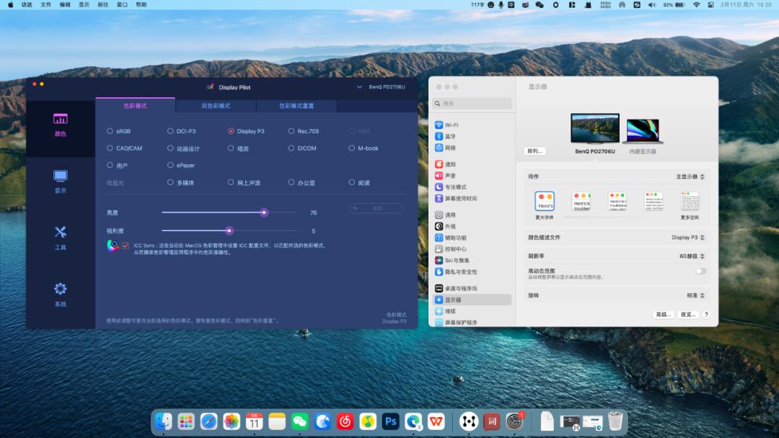Click the ICC Sync color wheel icon
The width and height of the screenshot is (779, 438).
point(113,246)
